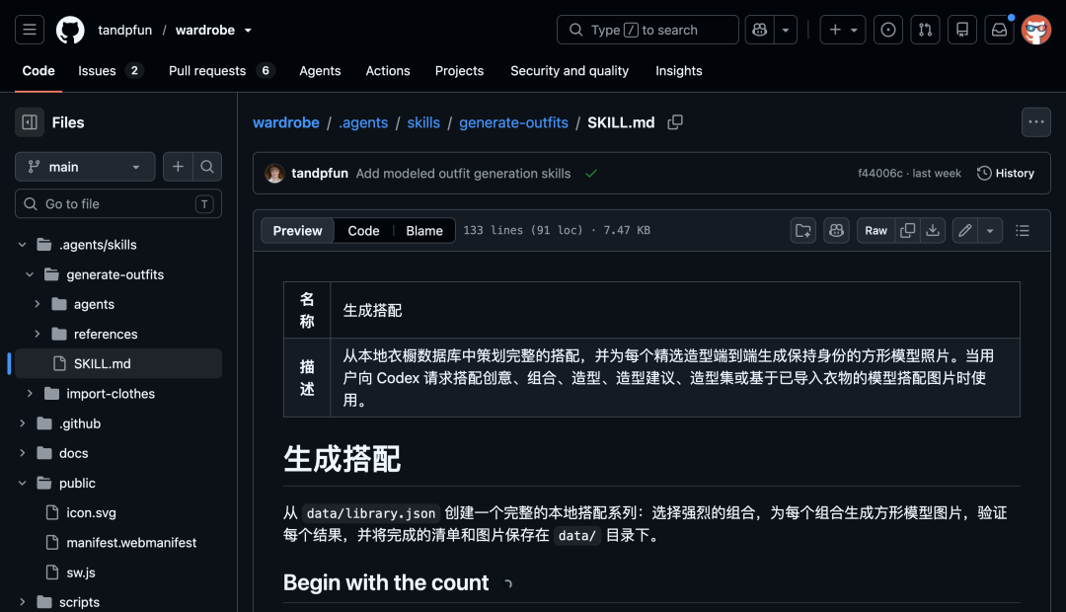Expand the .github folder
This screenshot has width=1066, height=612.
coord(23,423)
